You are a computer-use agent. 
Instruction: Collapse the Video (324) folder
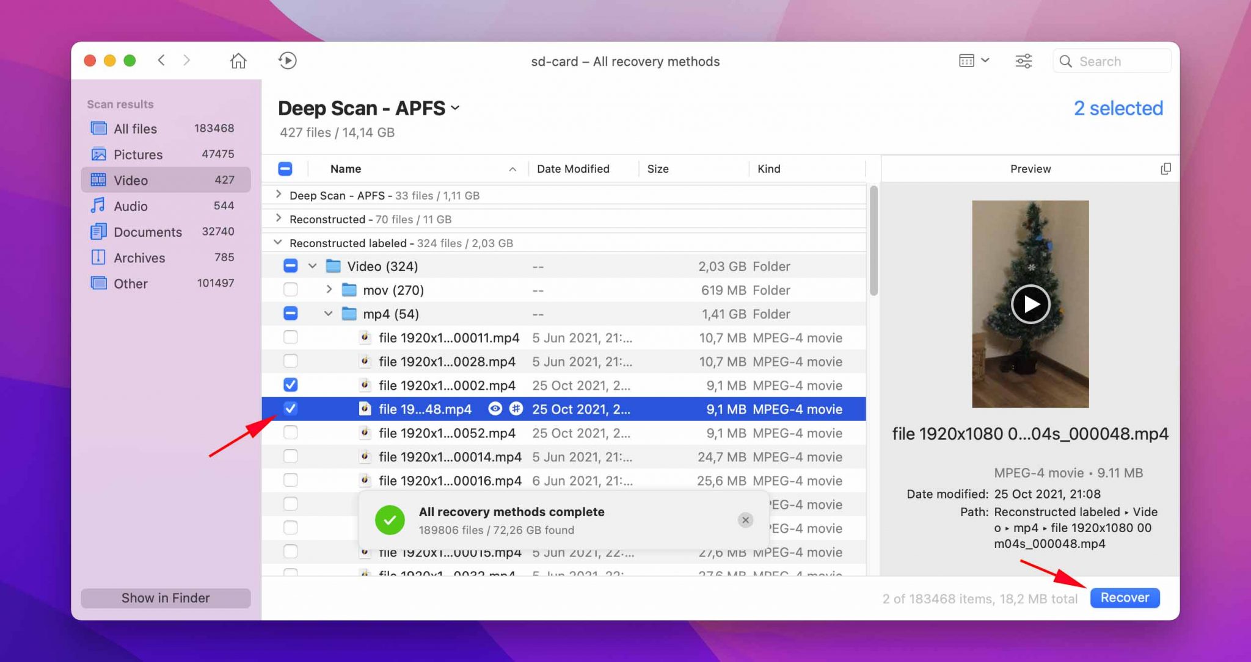click(312, 266)
